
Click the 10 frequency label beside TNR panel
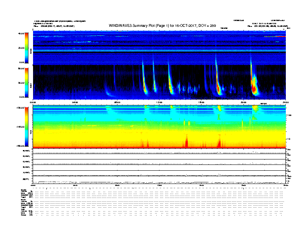pyautogui.click(x=289, y=139)
